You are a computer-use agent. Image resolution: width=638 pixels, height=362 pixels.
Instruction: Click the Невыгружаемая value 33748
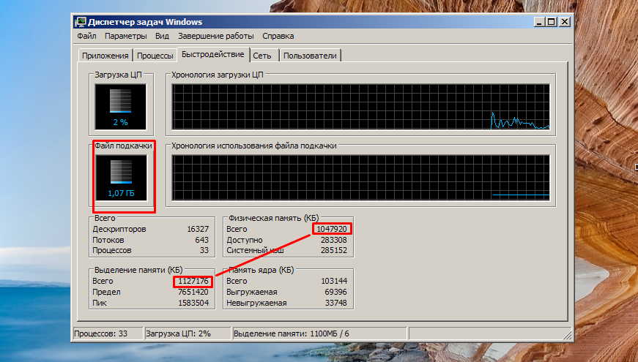[336, 303]
